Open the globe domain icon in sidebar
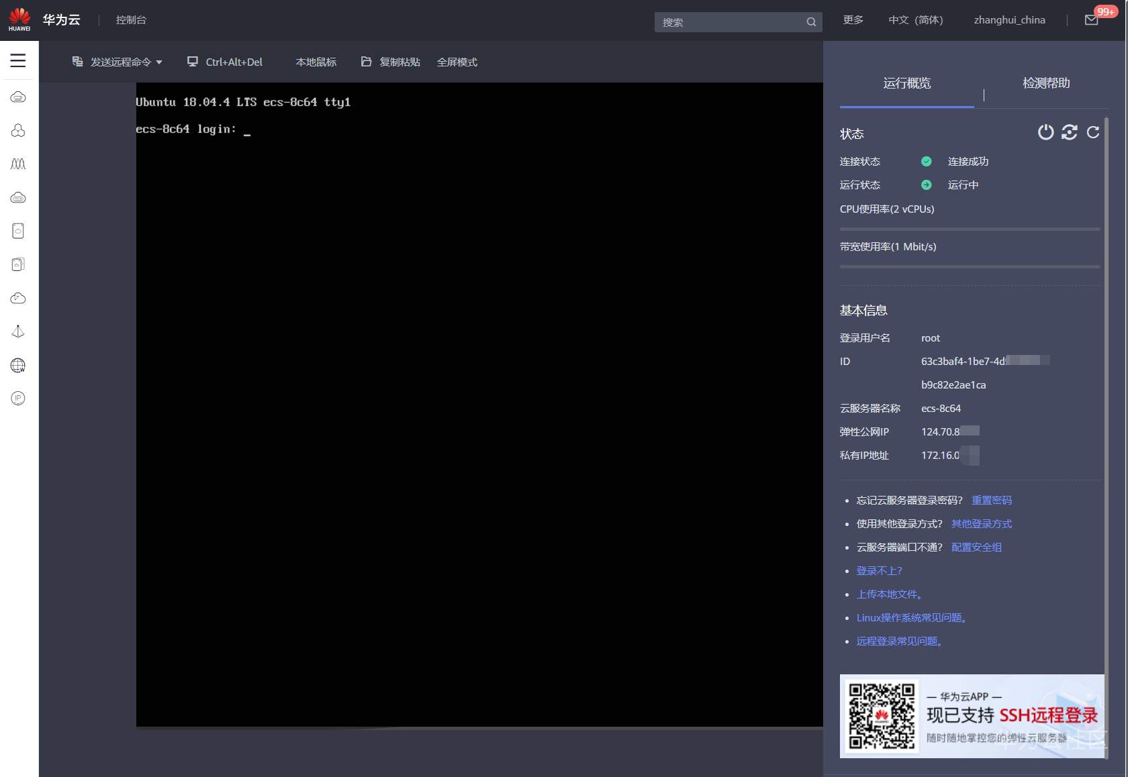 point(18,365)
